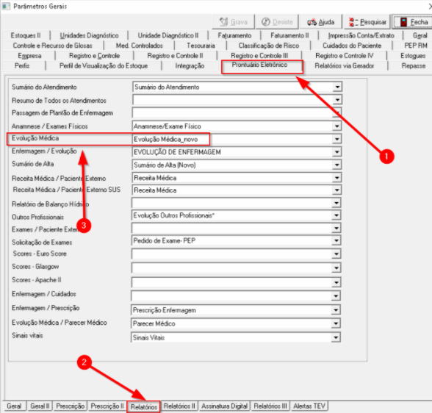The height and width of the screenshot is (413, 432).
Task: Open Registro e Controle tab
Action: click(x=95, y=56)
